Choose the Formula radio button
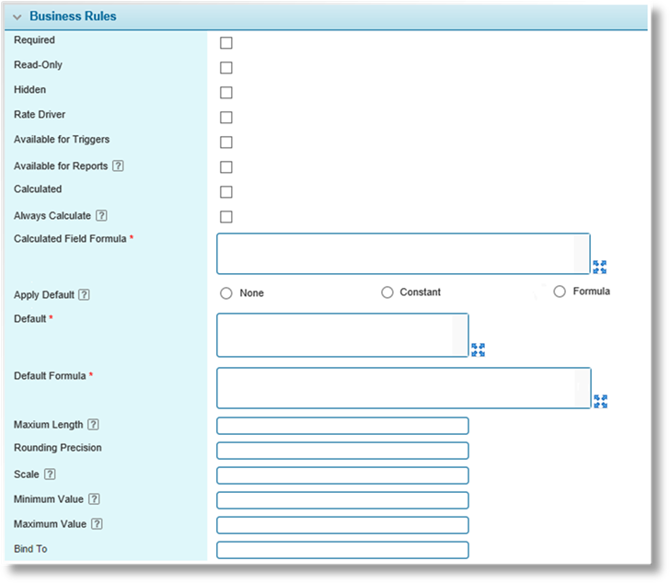 tap(560, 291)
